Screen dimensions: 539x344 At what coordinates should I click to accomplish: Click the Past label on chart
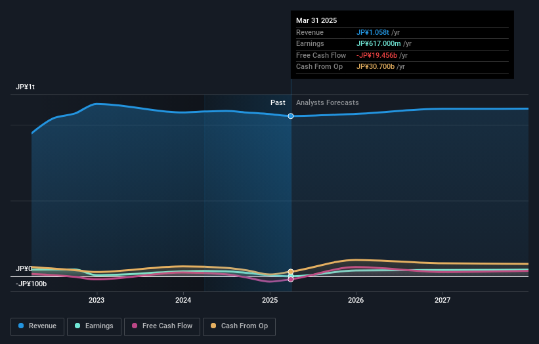pyautogui.click(x=278, y=103)
